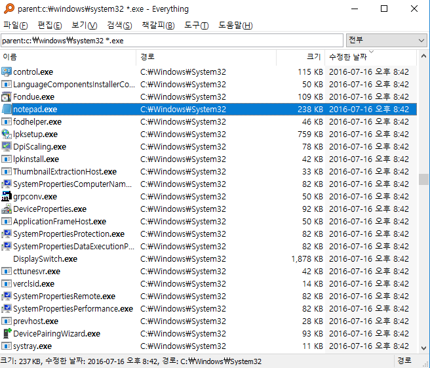Open the 파일(F) menu
This screenshot has height=368, width=430.
(x=15, y=25)
